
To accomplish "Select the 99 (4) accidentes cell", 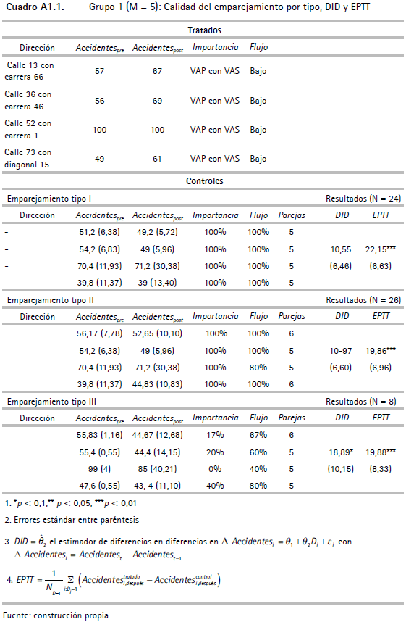I will pos(99,469).
